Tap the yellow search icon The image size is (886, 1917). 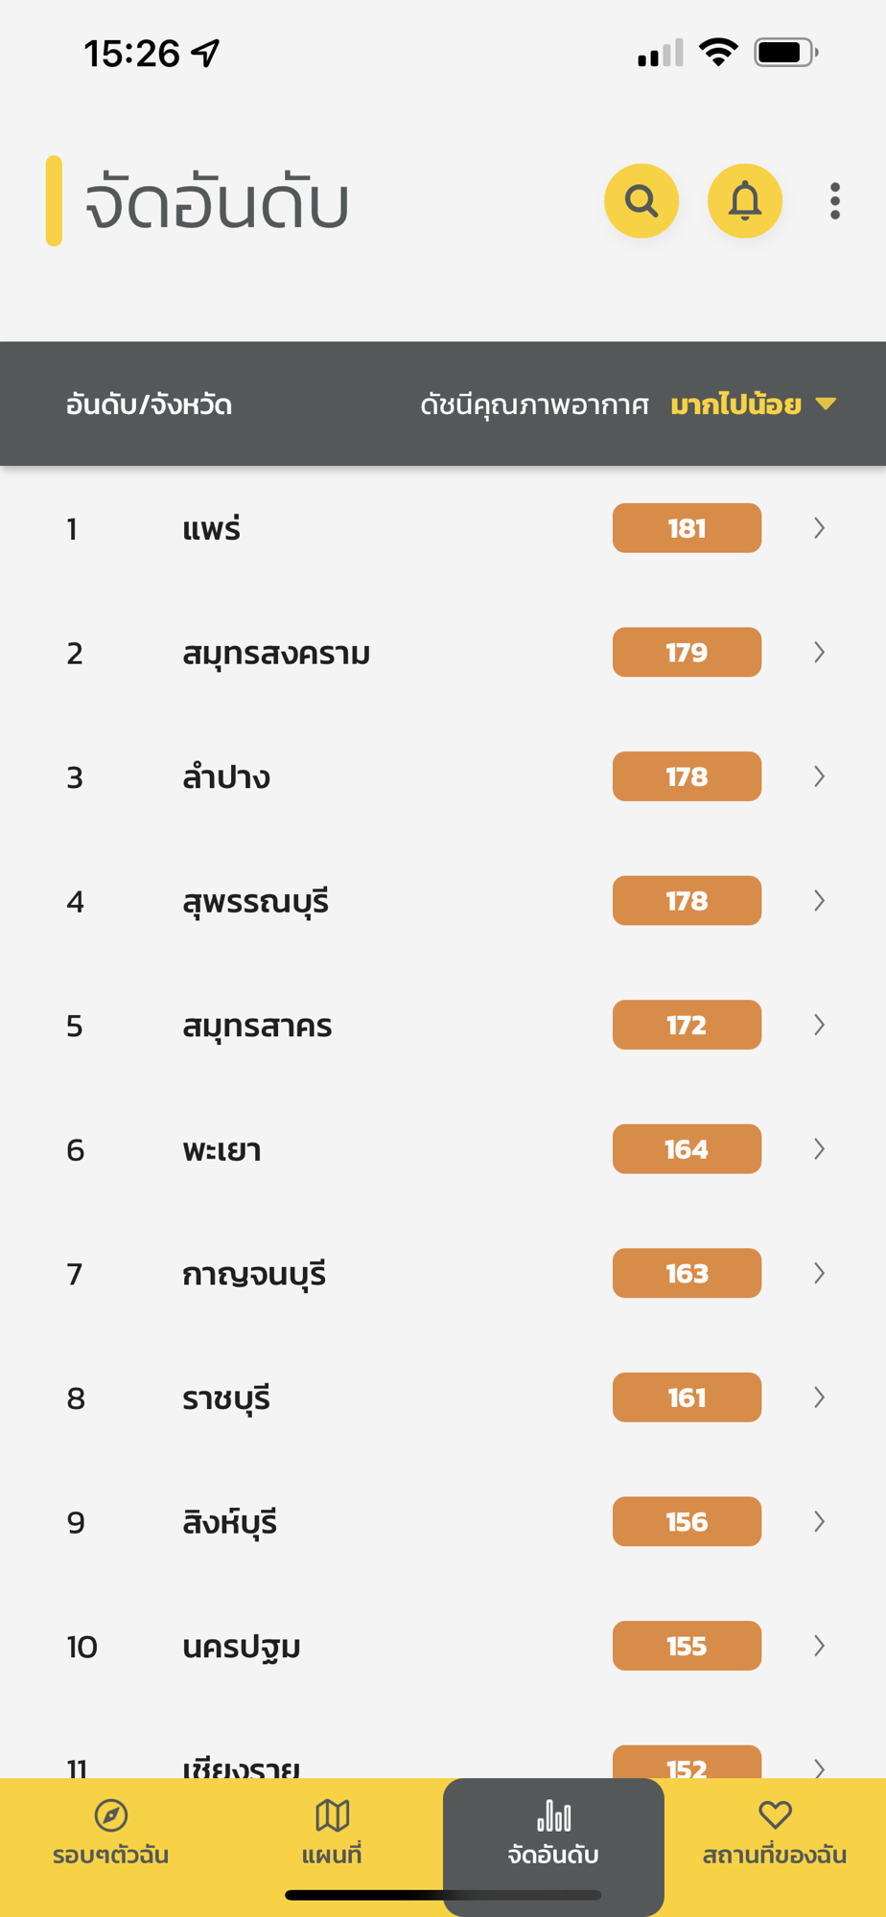(x=641, y=201)
